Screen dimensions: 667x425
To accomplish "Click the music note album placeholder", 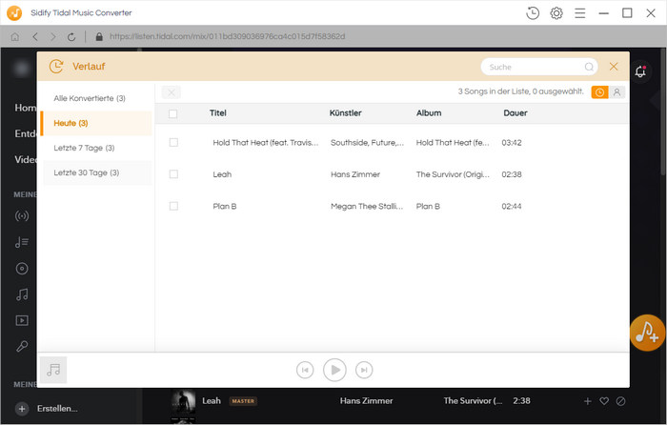I will click(53, 370).
